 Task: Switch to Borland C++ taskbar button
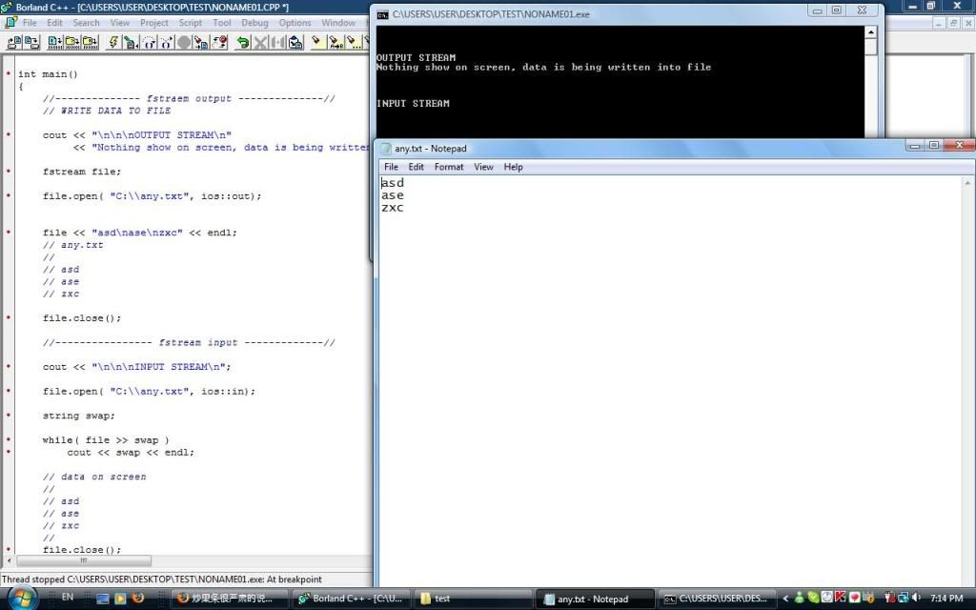point(350,599)
